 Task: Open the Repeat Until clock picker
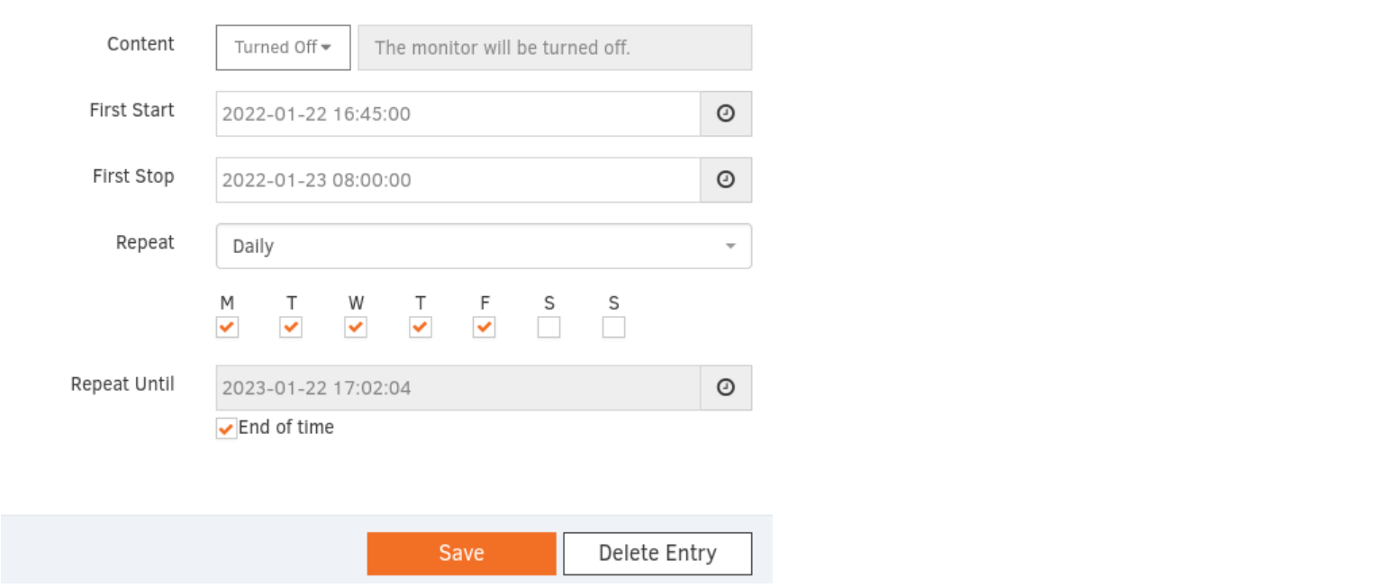coord(726,387)
